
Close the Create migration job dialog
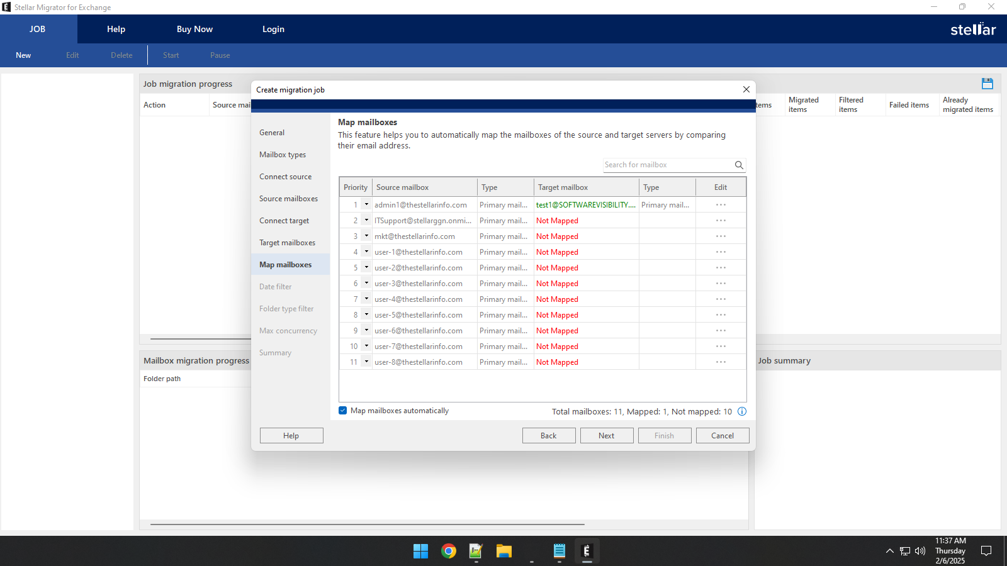(746, 89)
